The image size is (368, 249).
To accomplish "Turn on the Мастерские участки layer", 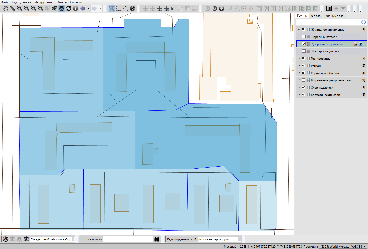I will tap(304, 51).
